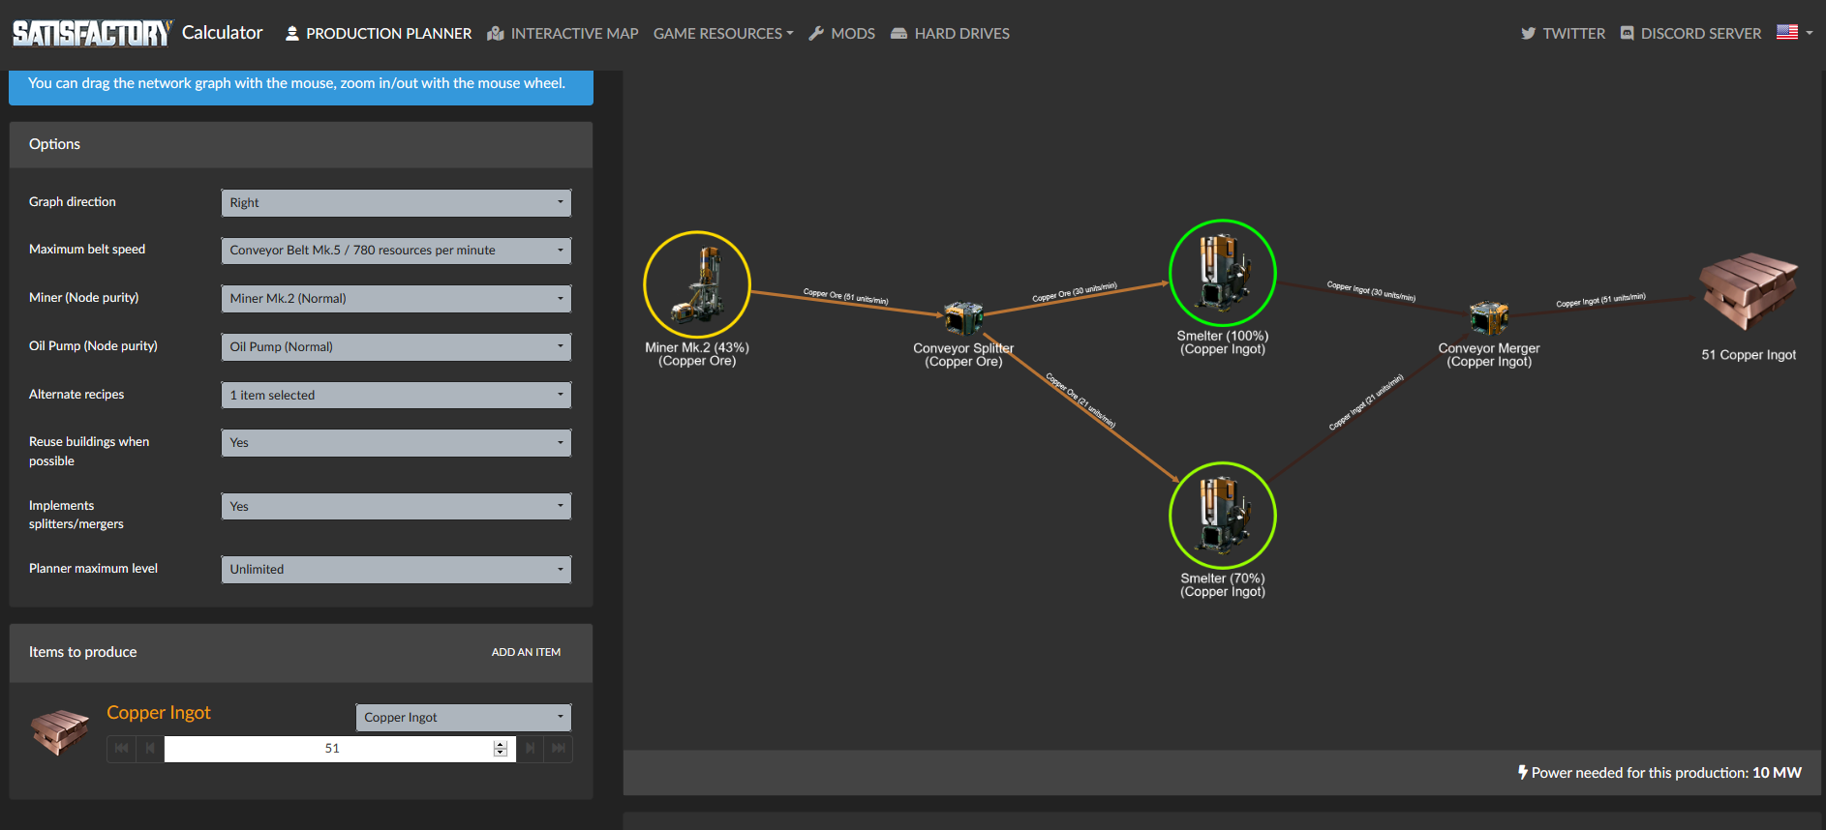Click the 'Copper Ore (51 units/min)' edge label
1826x830 pixels.
pyautogui.click(x=845, y=296)
